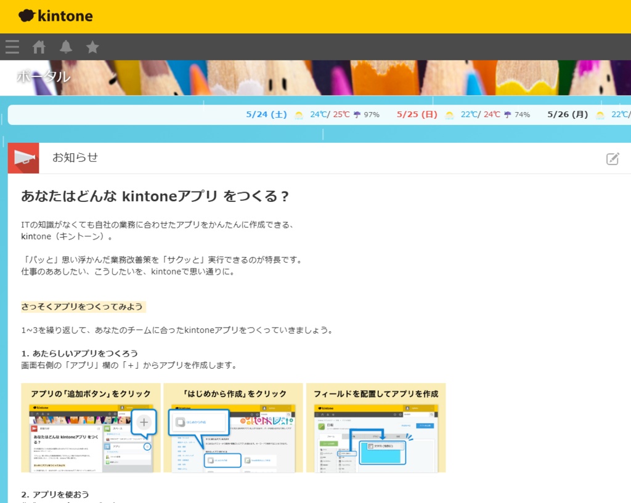This screenshot has width=631, height=503.
Task: Click the paragraph starting ITの知識がなくても
Action: click(x=158, y=230)
